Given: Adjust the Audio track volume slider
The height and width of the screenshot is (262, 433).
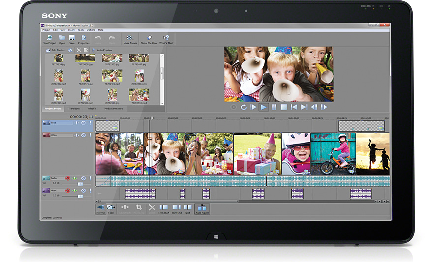Looking at the screenshot, I should (x=80, y=184).
